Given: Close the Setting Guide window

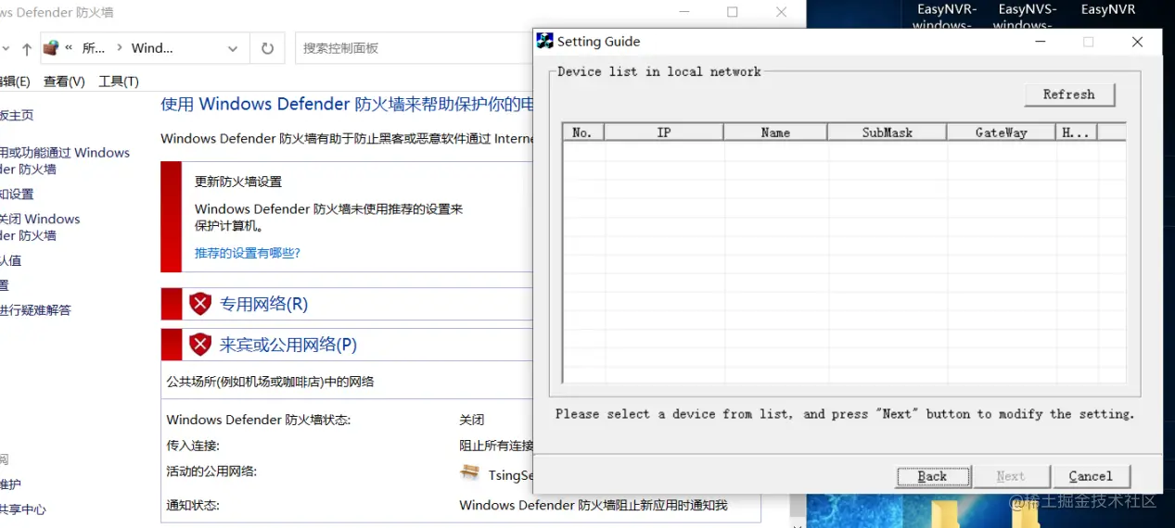Looking at the screenshot, I should point(1137,42).
